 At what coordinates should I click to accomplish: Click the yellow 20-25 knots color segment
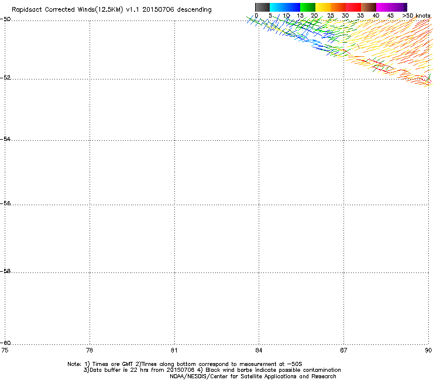pyautogui.click(x=323, y=7)
